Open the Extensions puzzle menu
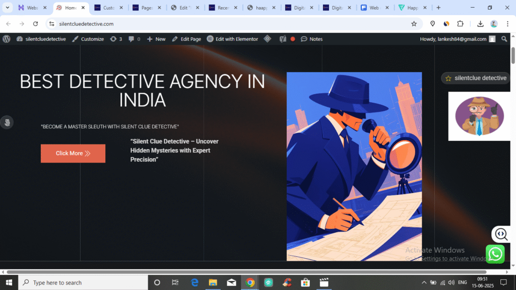This screenshot has height=290, width=516. pos(461,24)
